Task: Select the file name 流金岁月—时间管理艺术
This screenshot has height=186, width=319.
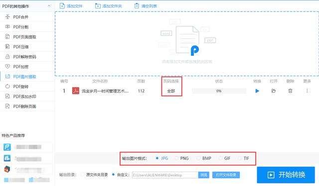Action: coord(105,91)
